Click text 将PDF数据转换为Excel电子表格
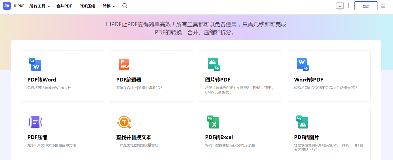The width and height of the screenshot is (393, 160). pos(230,145)
